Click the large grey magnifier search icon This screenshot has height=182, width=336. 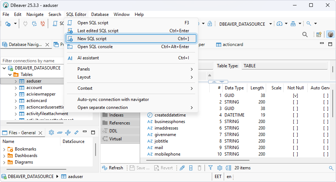point(305,34)
